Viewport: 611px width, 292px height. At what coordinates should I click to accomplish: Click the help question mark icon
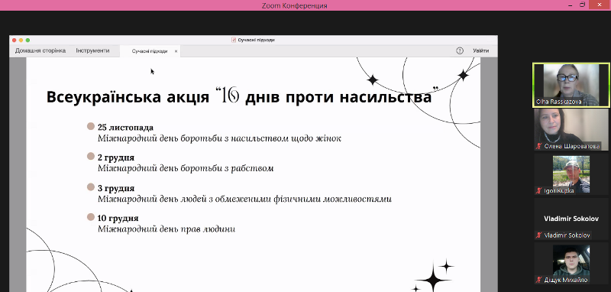pyautogui.click(x=460, y=50)
